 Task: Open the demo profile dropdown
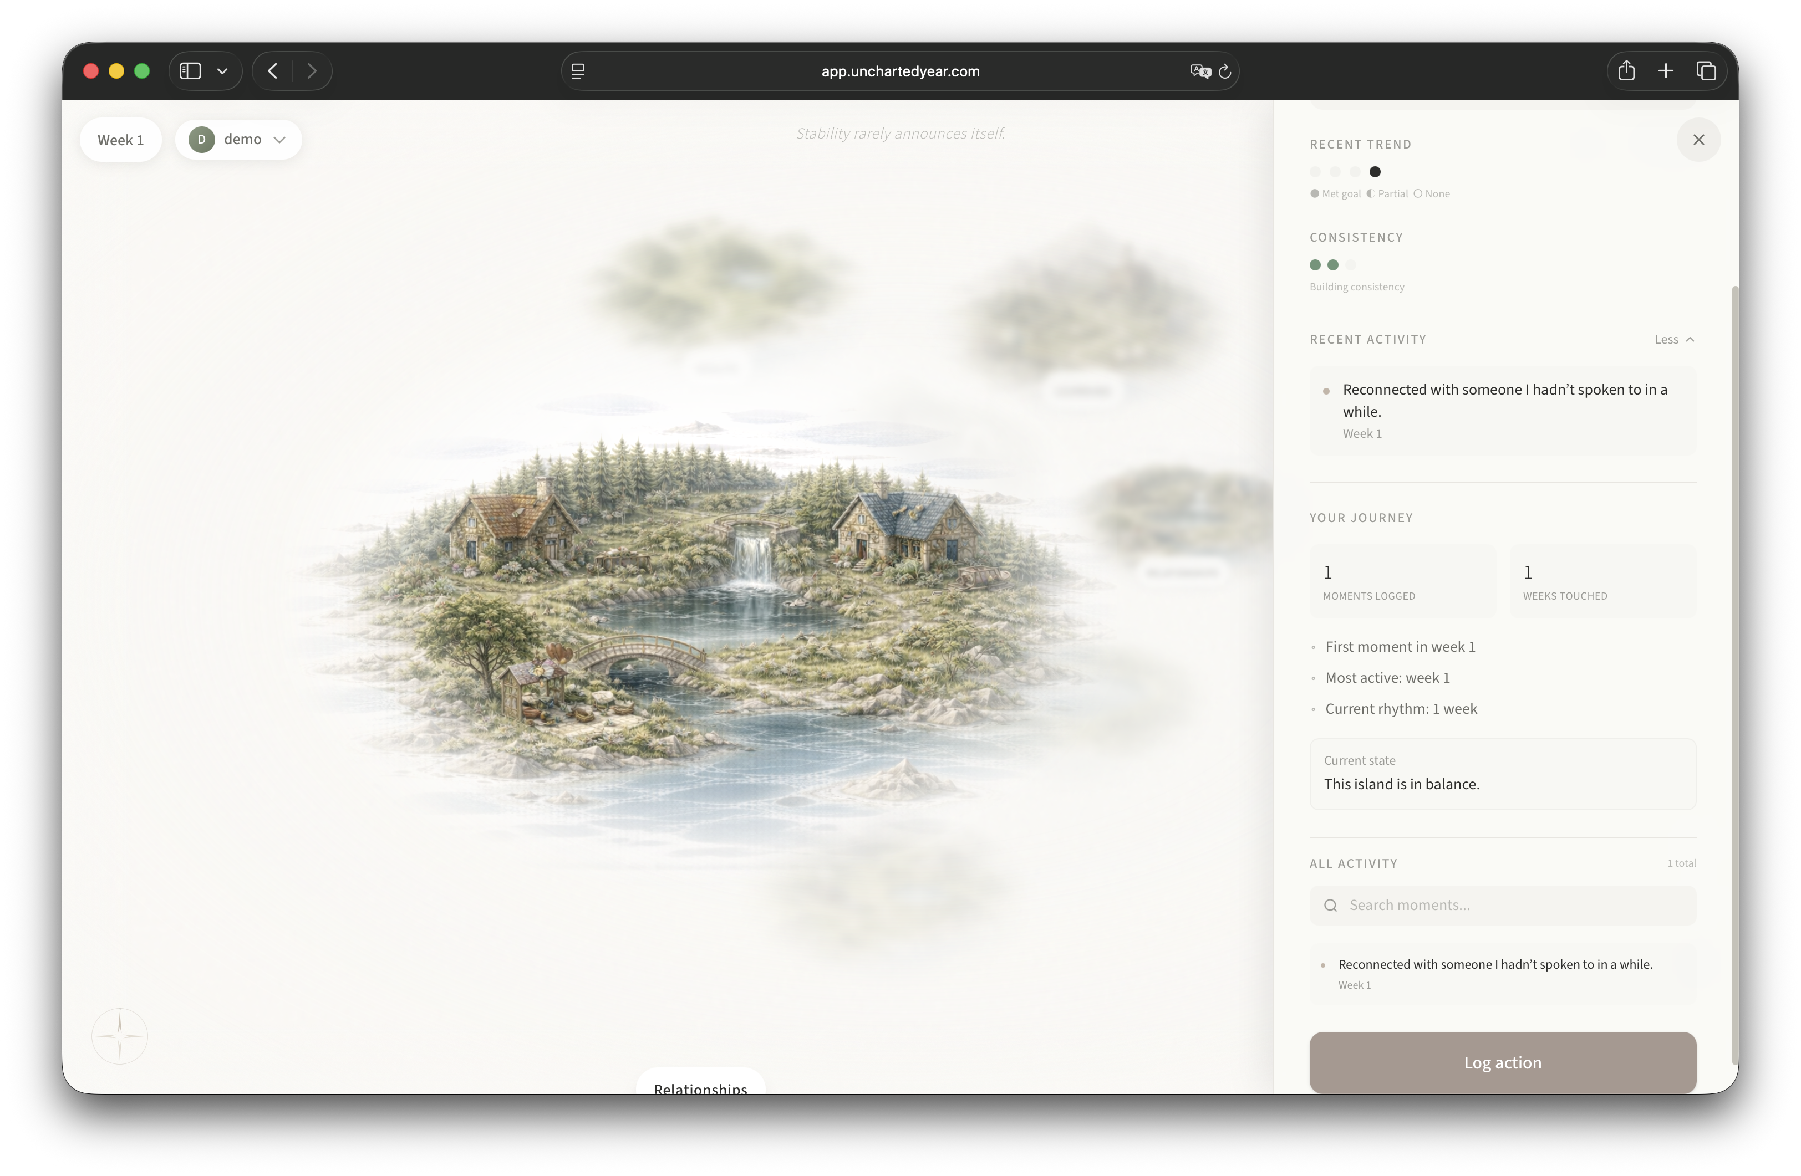279,139
